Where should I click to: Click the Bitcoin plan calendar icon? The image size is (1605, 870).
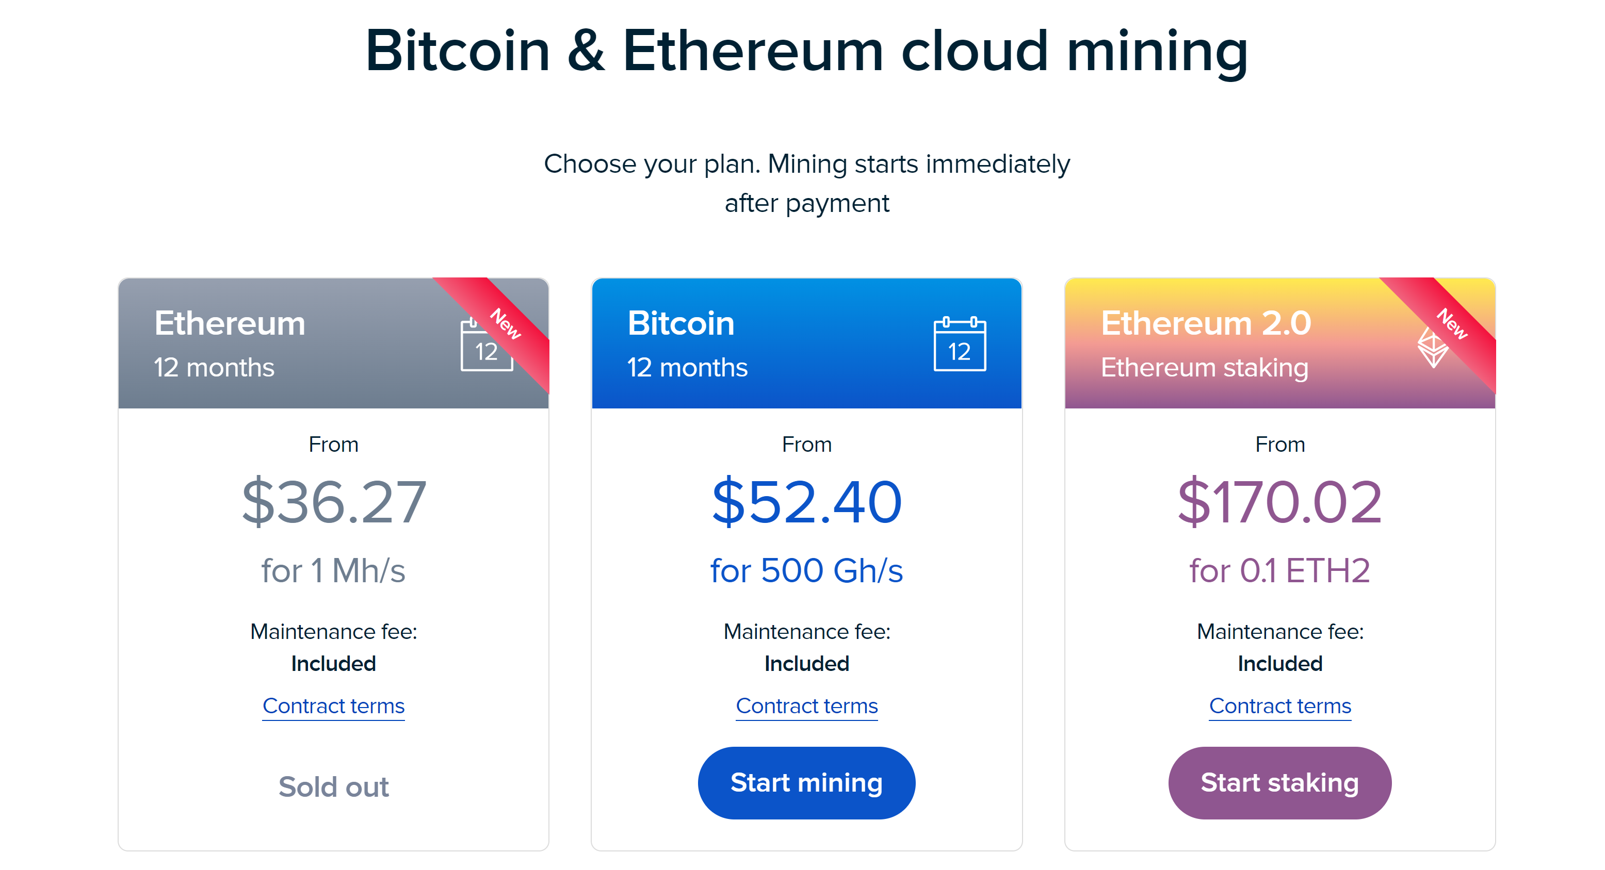click(x=960, y=344)
